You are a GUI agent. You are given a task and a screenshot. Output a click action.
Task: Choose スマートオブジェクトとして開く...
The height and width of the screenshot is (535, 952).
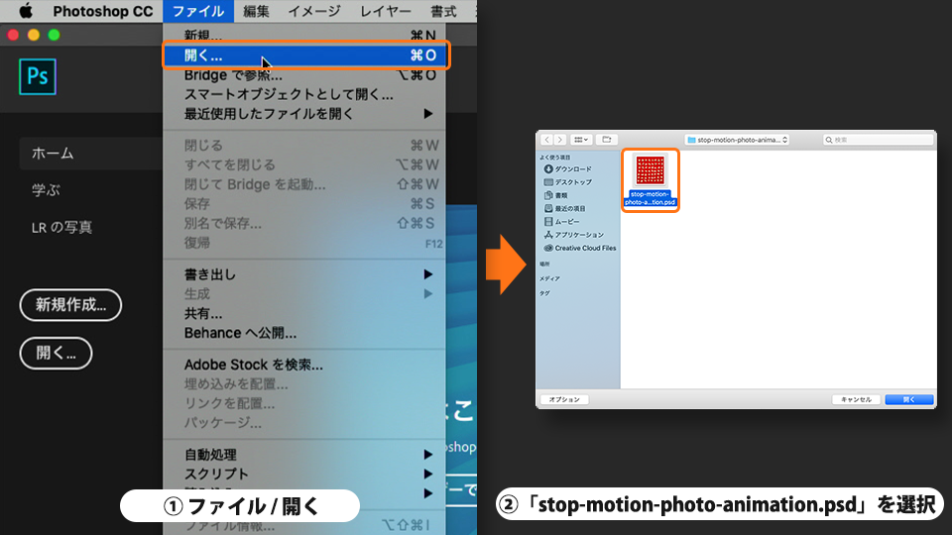coord(304,95)
